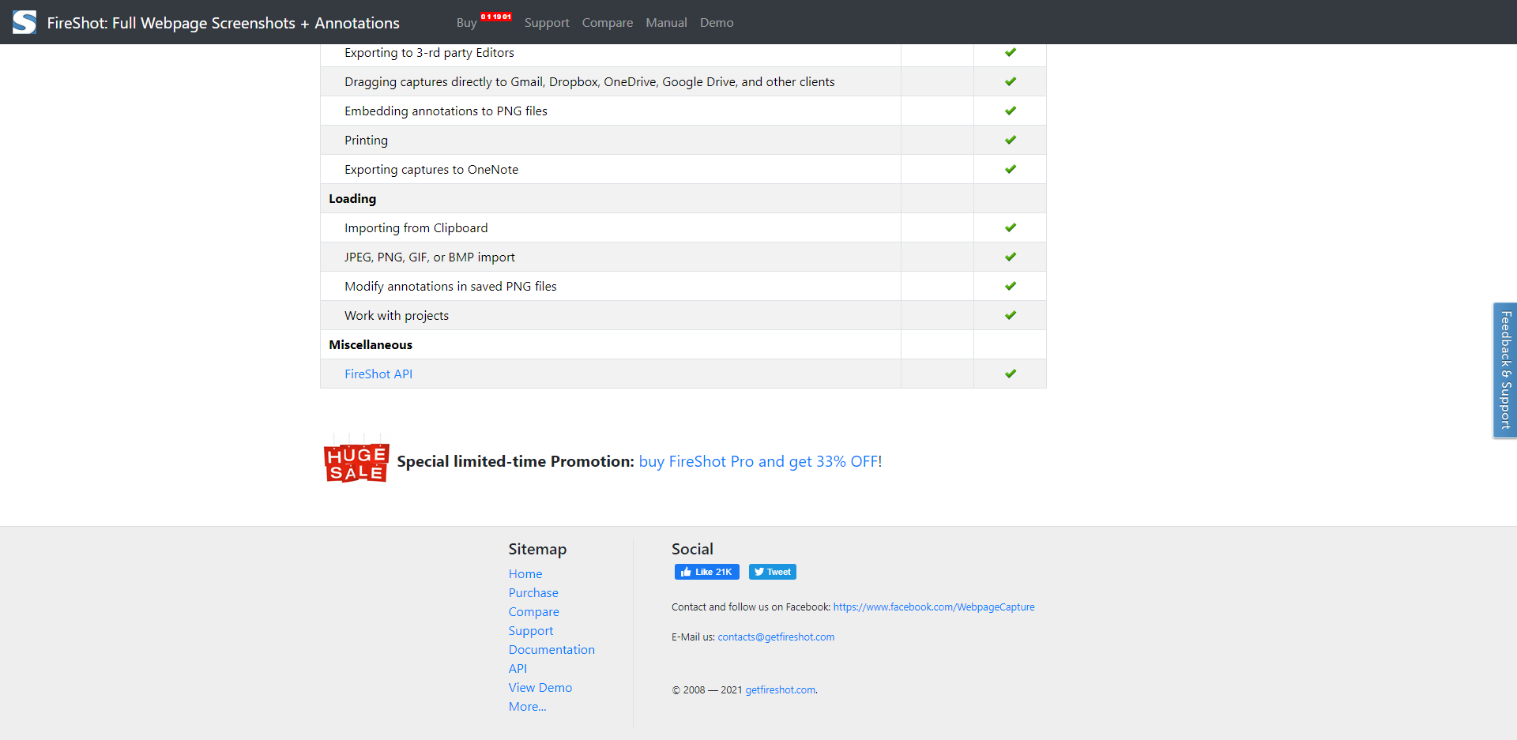Open the Buy menu item

click(x=466, y=23)
